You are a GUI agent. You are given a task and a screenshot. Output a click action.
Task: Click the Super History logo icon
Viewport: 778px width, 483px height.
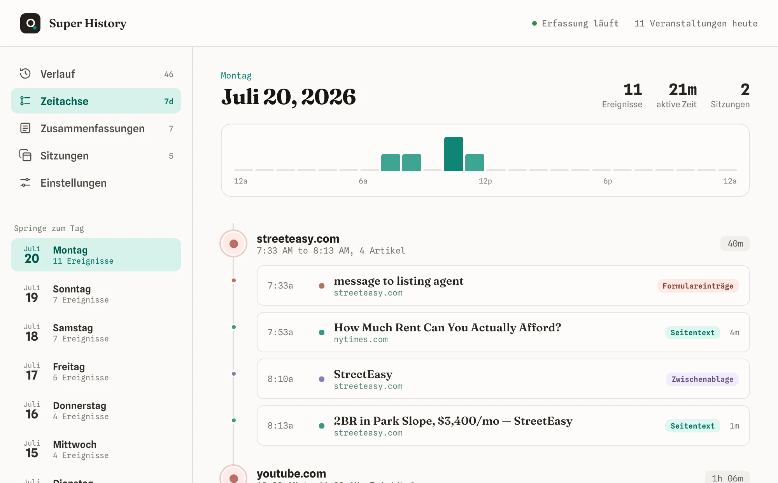click(x=30, y=23)
